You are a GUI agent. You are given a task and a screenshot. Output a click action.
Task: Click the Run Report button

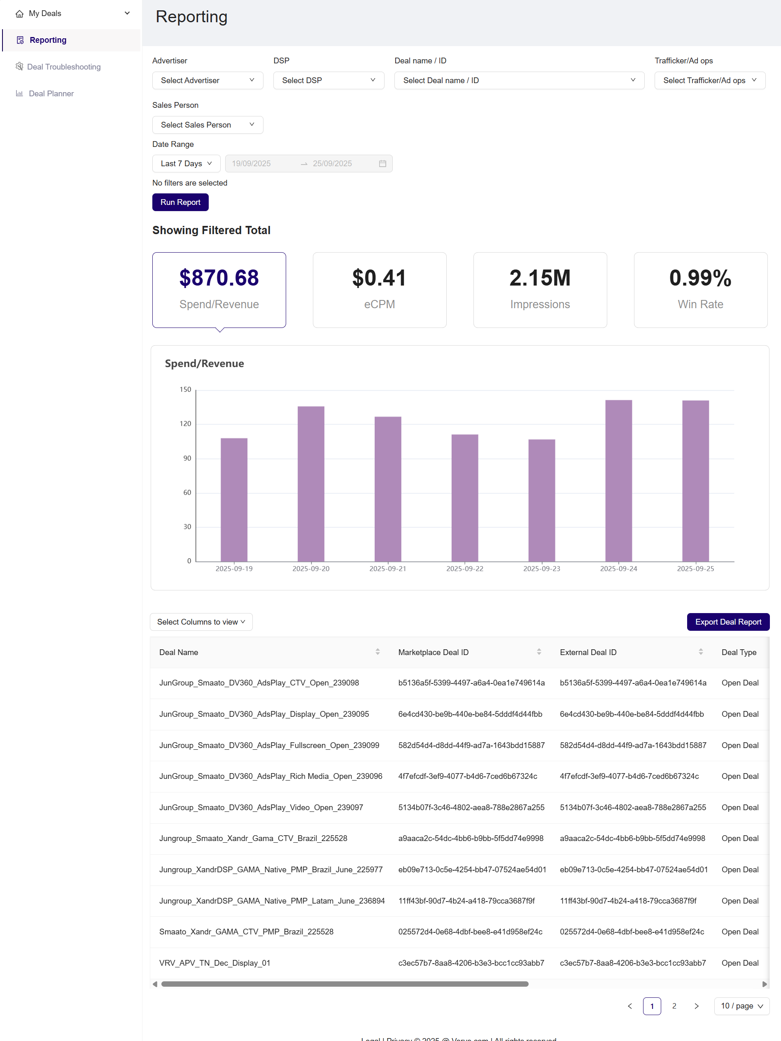point(180,202)
